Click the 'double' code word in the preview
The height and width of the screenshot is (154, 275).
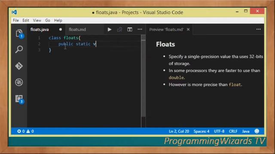click(x=176, y=77)
